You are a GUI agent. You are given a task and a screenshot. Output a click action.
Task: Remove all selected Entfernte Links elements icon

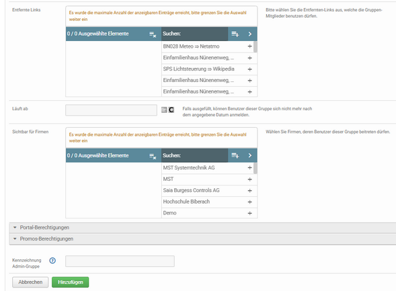153,34
